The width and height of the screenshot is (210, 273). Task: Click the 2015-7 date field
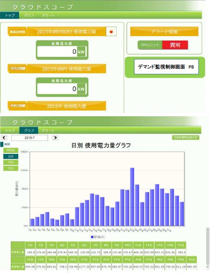point(30,138)
